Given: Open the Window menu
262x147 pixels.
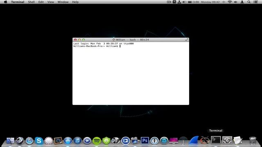Looking at the screenshot, I should coord(63,2).
